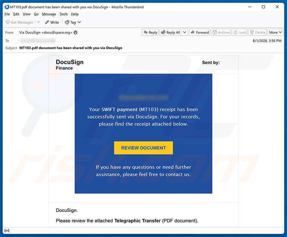Click the 'DocuSign' heading in email body
Screen dimensions: 287x237
click(69, 62)
